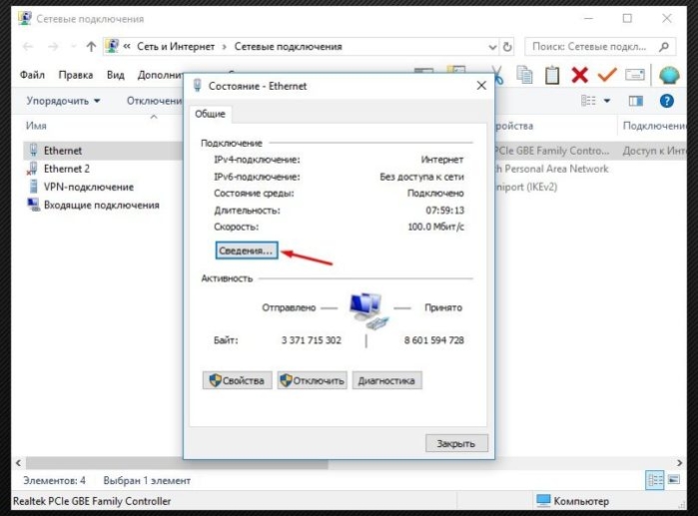Switch to details view in status bar
This screenshot has height=516, width=698.
click(x=655, y=480)
